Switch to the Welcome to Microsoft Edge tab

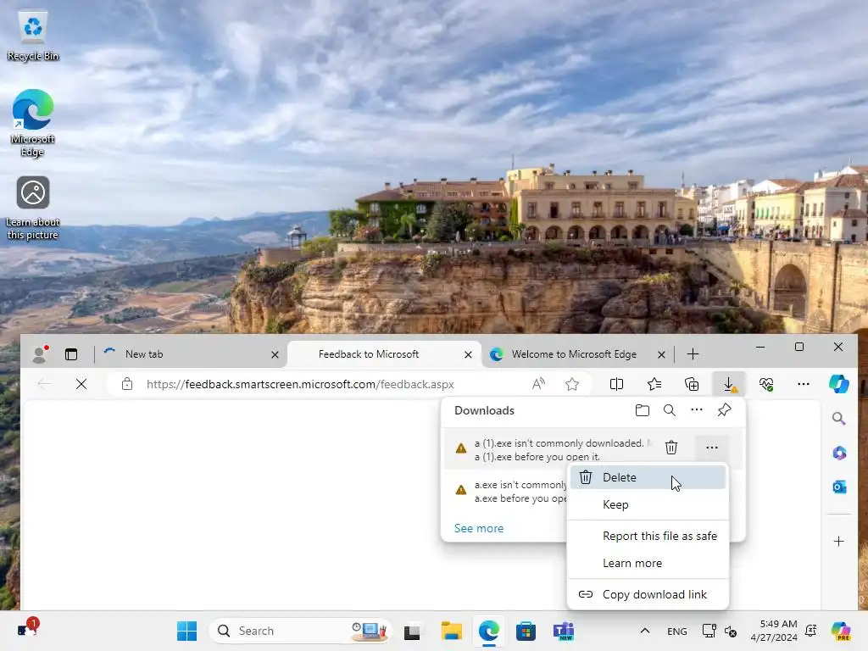click(x=576, y=354)
